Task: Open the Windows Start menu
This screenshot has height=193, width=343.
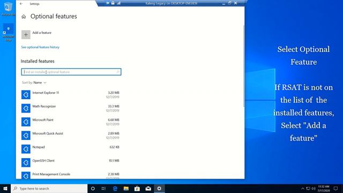Action: tap(5, 188)
